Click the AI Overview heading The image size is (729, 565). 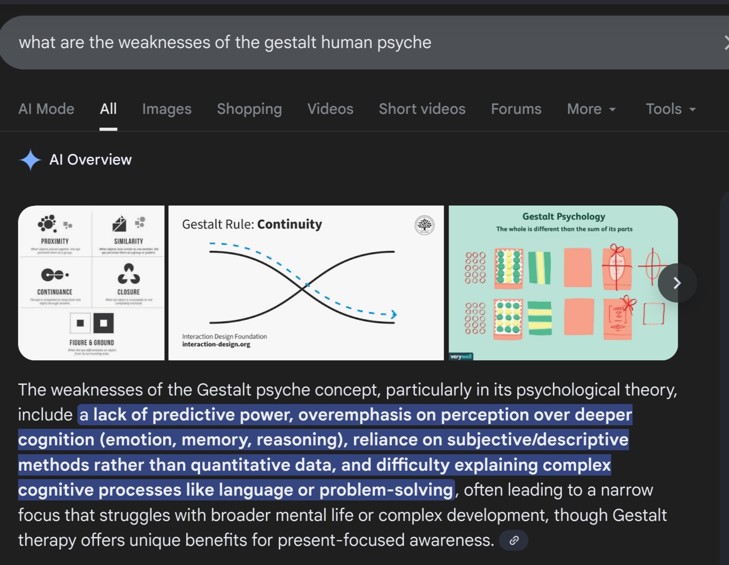click(90, 160)
